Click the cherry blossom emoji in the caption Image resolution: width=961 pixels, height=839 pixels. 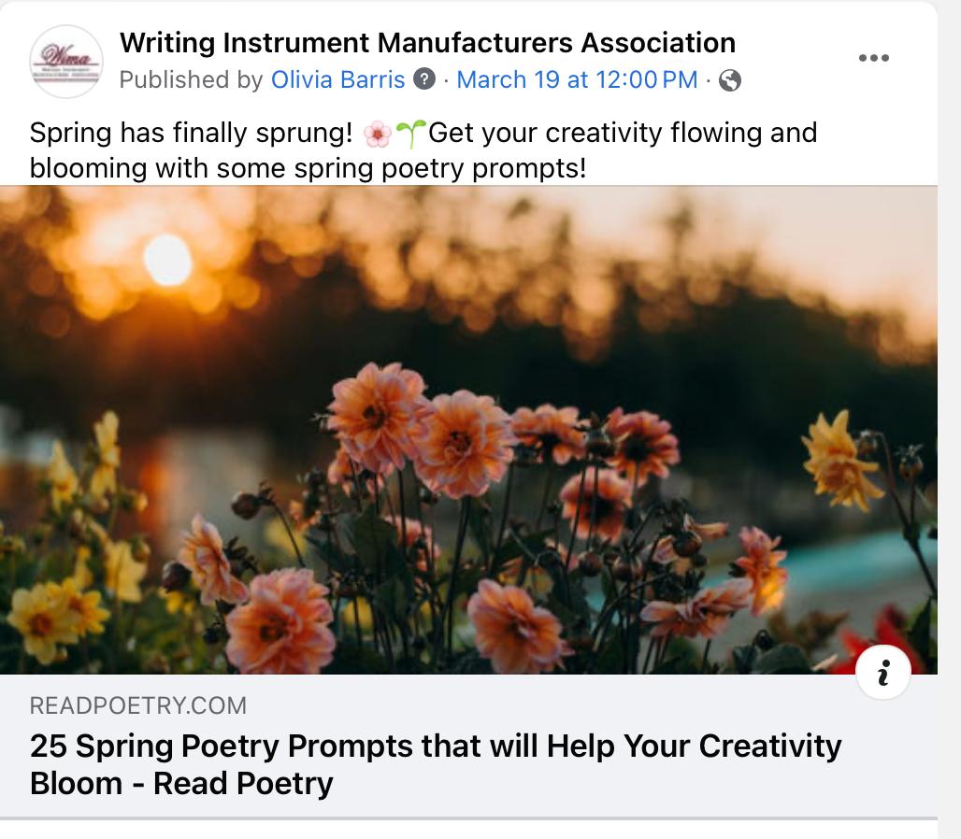377,135
